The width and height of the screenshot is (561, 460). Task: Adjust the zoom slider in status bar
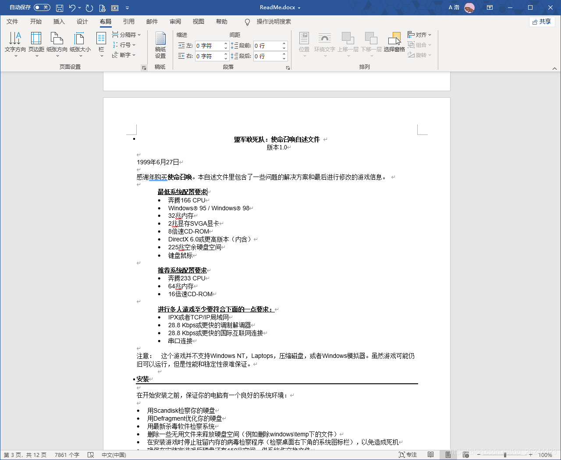(505, 455)
